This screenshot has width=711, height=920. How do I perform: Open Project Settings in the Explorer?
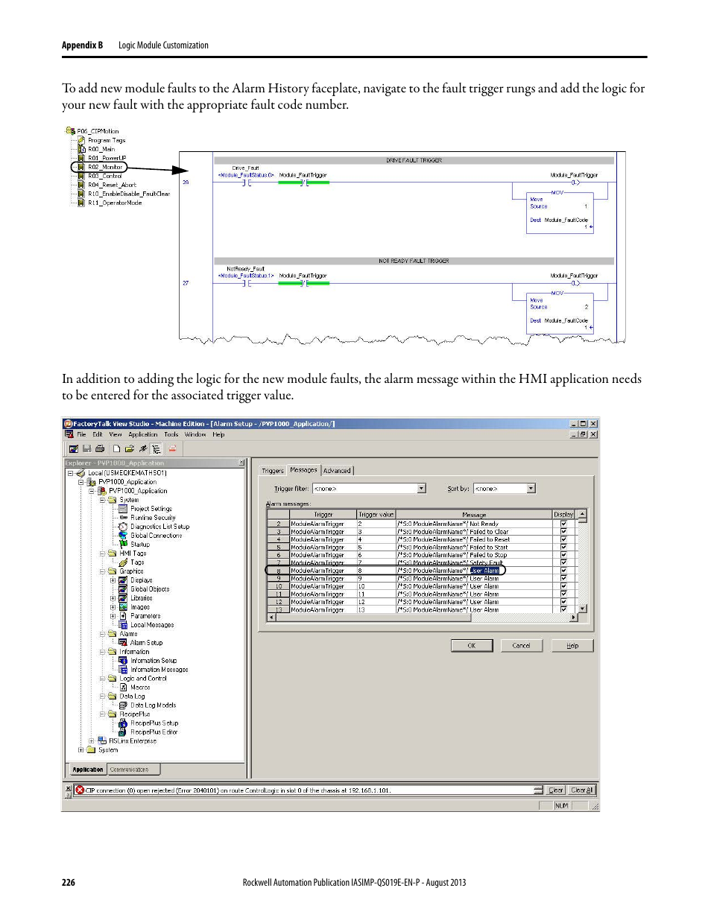(151, 509)
